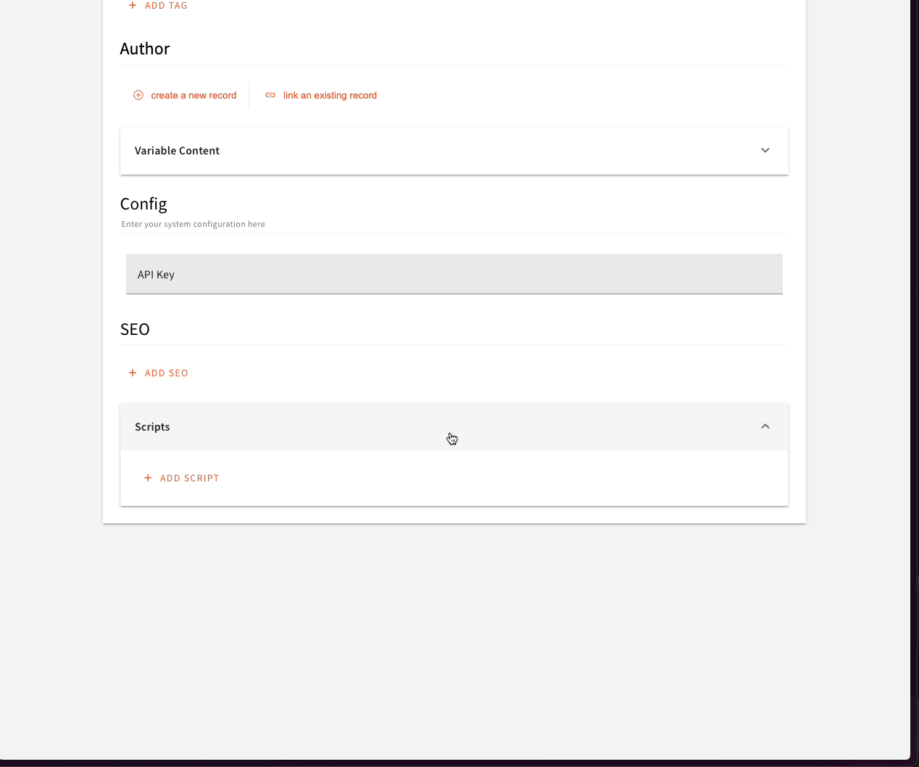Click the plus icon next to ADD SEO
The width and height of the screenshot is (919, 767).
click(133, 373)
